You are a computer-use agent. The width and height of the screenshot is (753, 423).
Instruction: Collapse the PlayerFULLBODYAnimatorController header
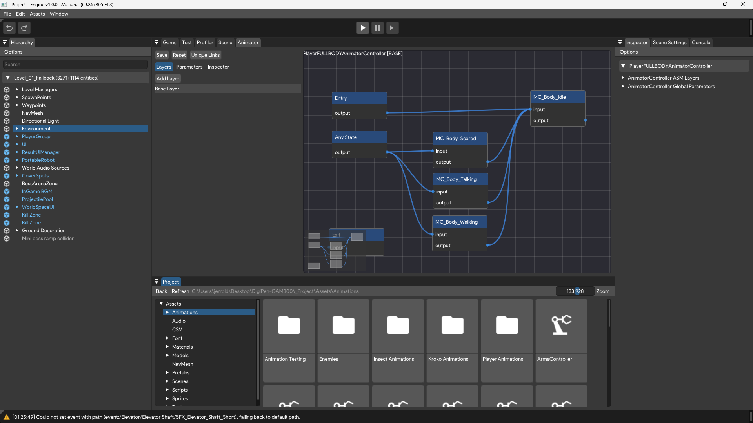623,66
